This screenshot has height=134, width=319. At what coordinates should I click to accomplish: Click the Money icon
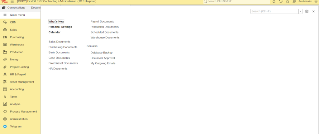pos(5,60)
